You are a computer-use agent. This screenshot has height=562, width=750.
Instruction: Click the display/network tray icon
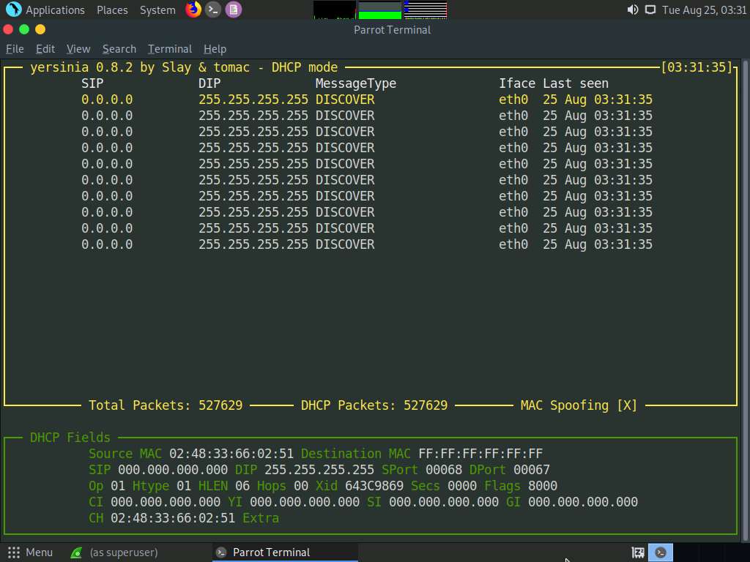pos(650,10)
